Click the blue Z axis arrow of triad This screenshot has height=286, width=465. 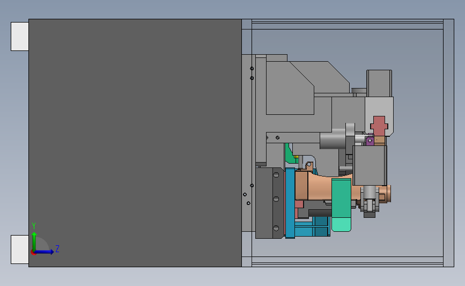44,252
